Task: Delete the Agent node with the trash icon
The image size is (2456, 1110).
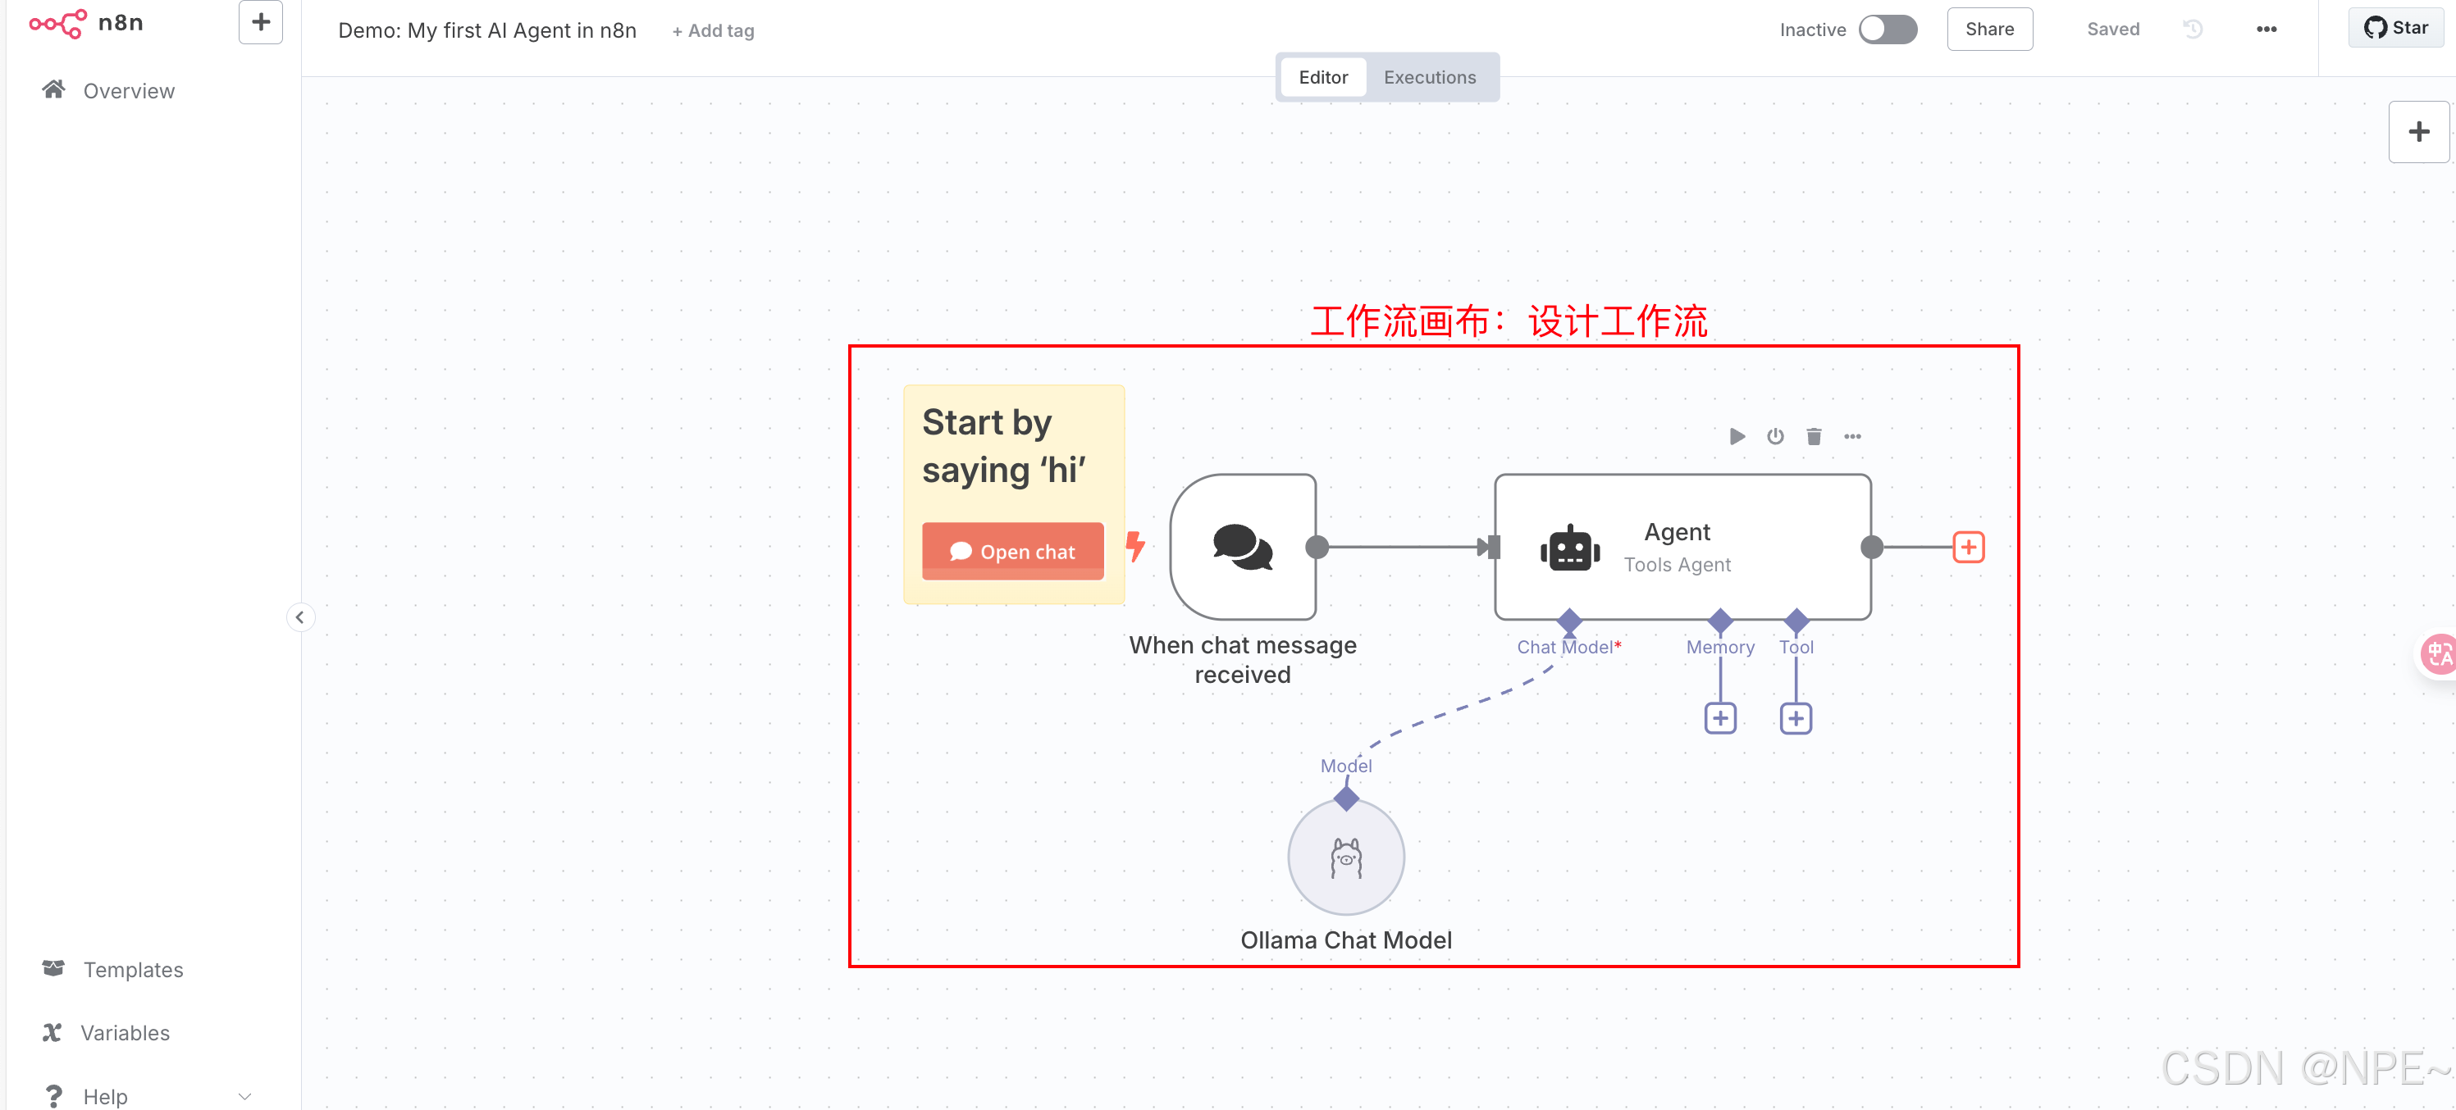Action: tap(1814, 436)
